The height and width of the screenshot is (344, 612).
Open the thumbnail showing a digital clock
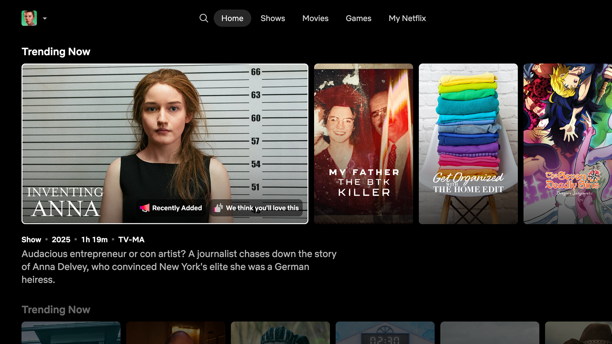[385, 333]
